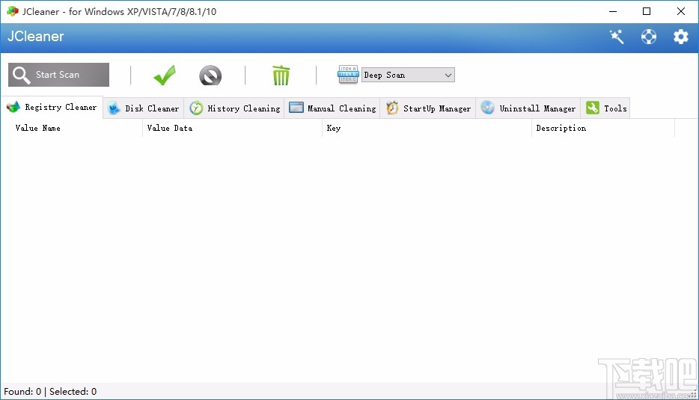Image resolution: width=699 pixels, height=400 pixels.
Task: Click the gray prohibition deselect icon
Action: pos(210,76)
